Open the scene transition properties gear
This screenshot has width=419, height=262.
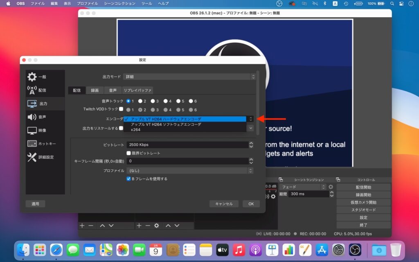tap(330, 186)
